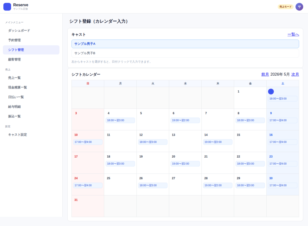The width and height of the screenshot is (308, 226).
Task: Select cast サンプル男子A
Action: (185, 44)
